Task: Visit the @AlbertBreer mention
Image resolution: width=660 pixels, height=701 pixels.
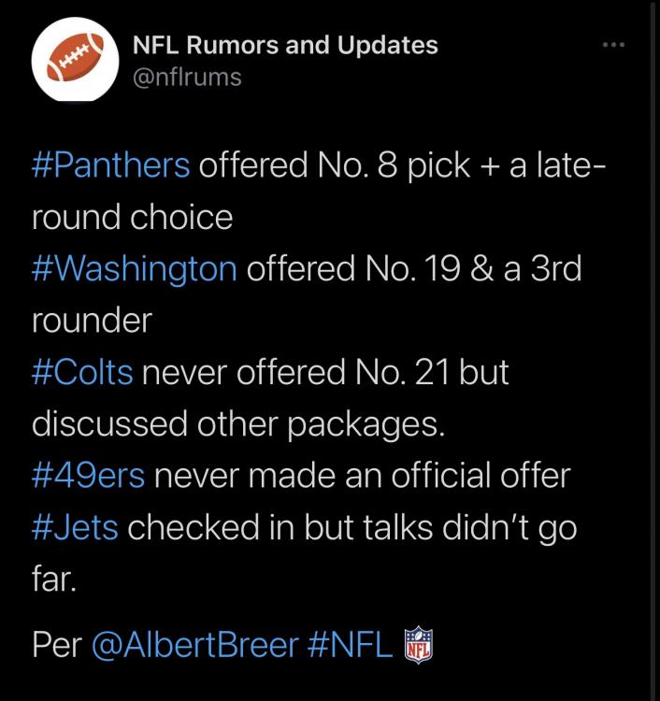Action: [x=196, y=646]
